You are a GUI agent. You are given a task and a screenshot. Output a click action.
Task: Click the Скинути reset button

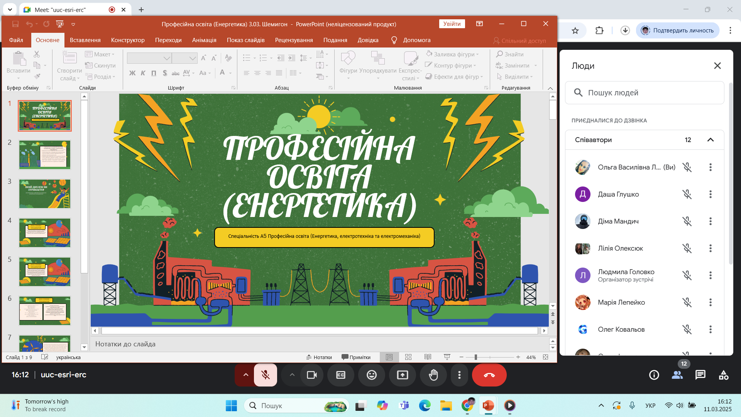[100, 66]
